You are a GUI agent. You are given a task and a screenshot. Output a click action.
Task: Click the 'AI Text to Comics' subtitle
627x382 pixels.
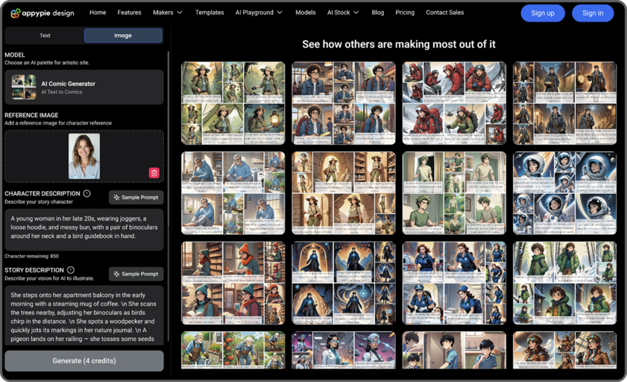[x=62, y=92]
